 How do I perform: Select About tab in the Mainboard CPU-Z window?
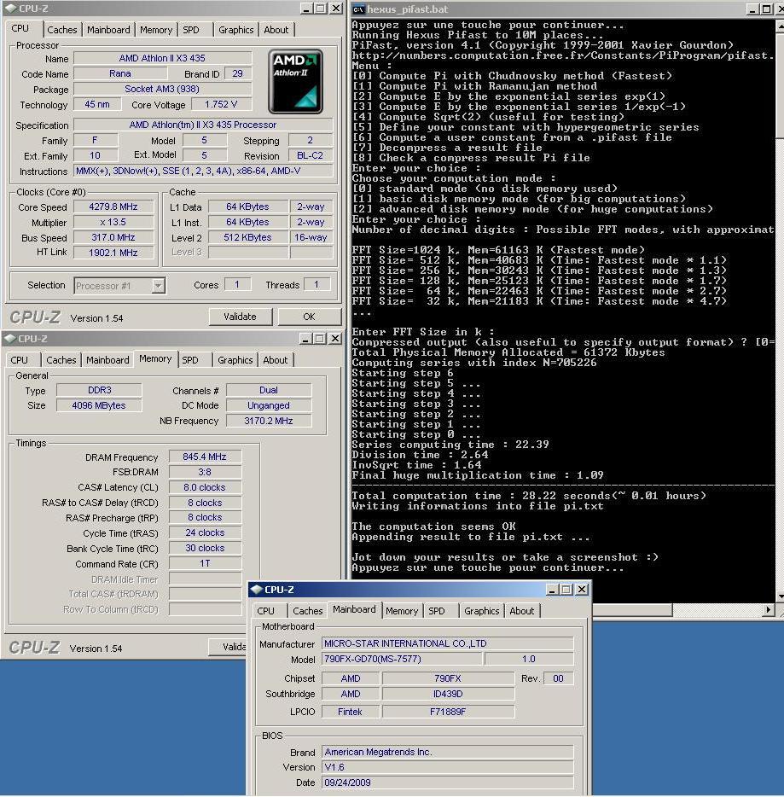point(522,610)
